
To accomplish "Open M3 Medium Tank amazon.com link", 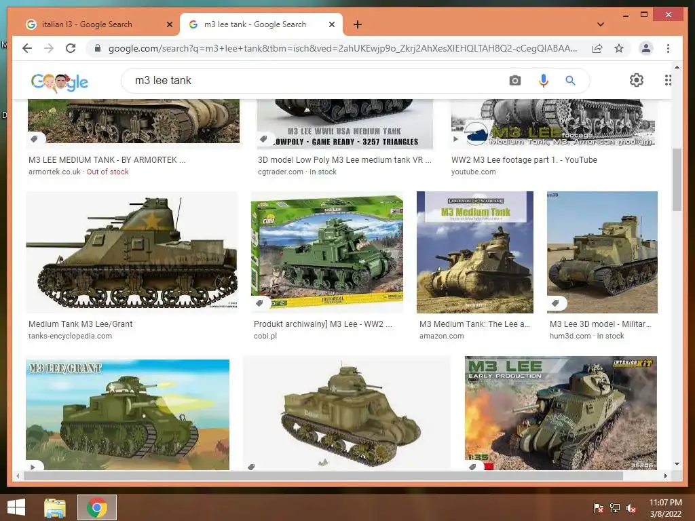I will [474, 324].
